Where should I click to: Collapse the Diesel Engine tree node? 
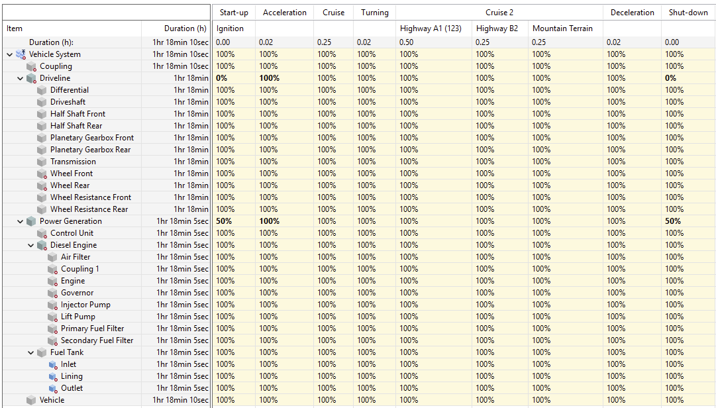click(x=30, y=246)
